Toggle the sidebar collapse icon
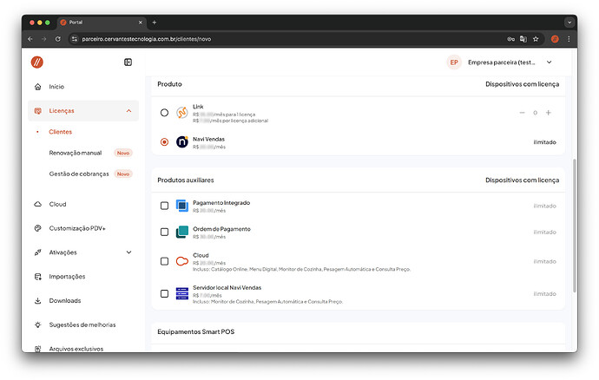Screen dimensions: 599x380 tap(128, 62)
